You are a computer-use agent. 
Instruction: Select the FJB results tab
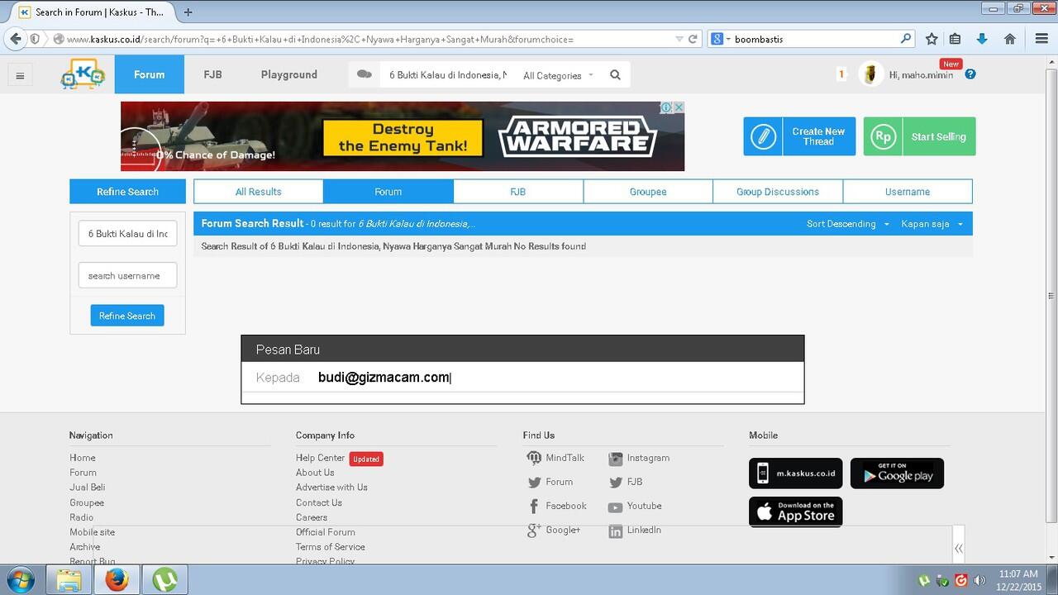click(x=518, y=192)
